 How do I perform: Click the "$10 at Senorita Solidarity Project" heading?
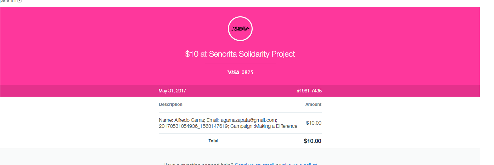240,54
